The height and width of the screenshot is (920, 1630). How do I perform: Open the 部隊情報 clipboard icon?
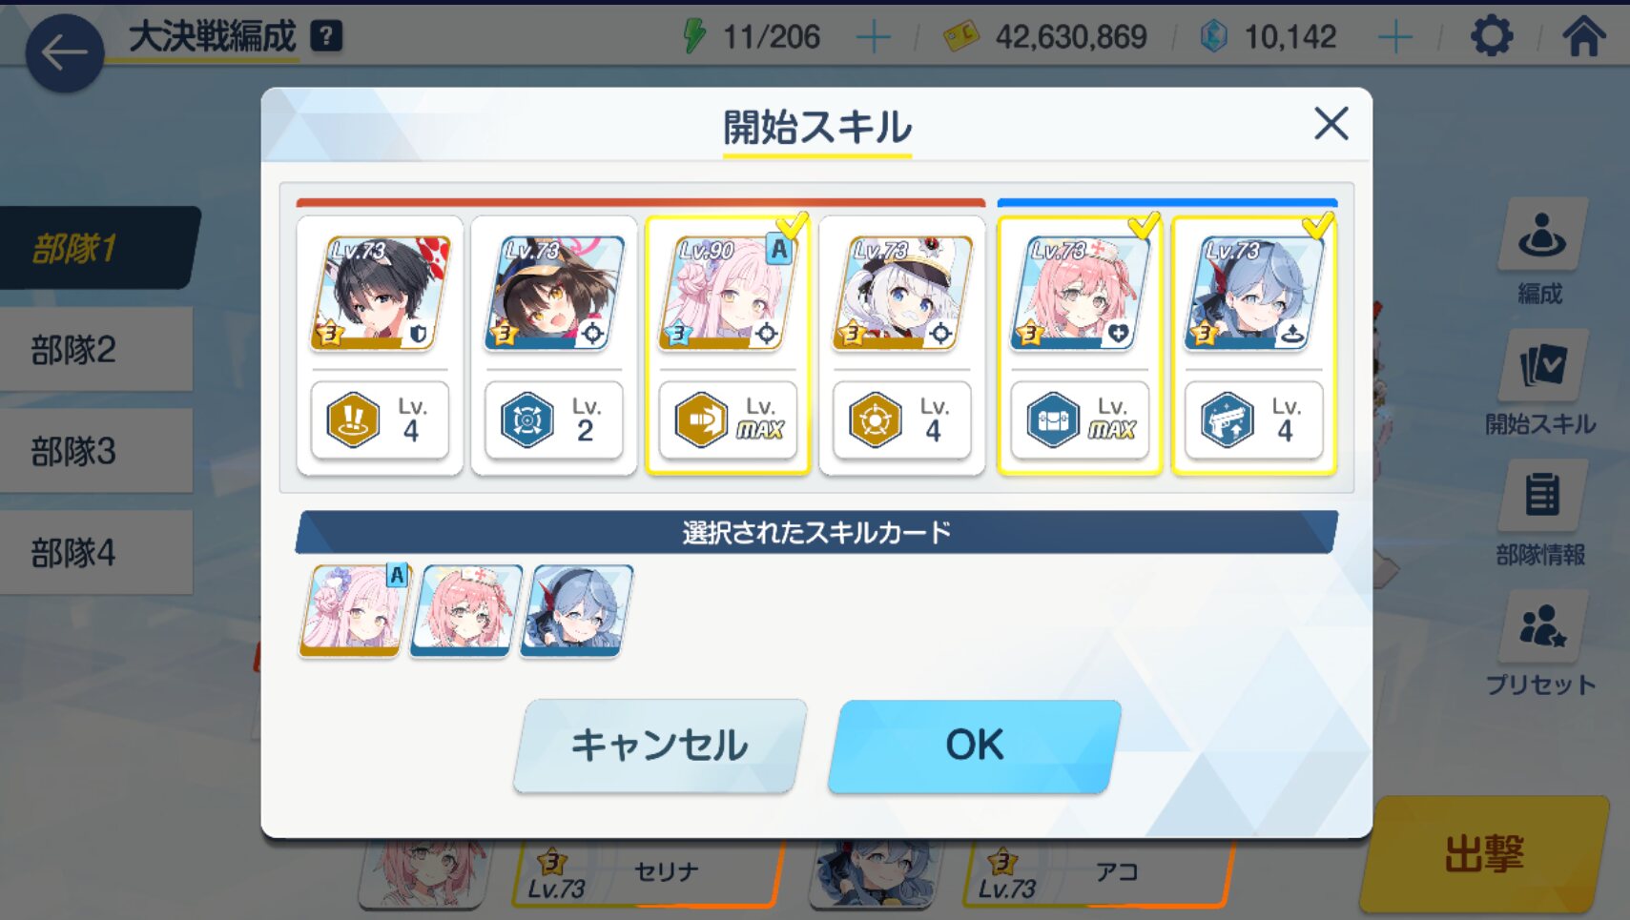click(x=1542, y=496)
